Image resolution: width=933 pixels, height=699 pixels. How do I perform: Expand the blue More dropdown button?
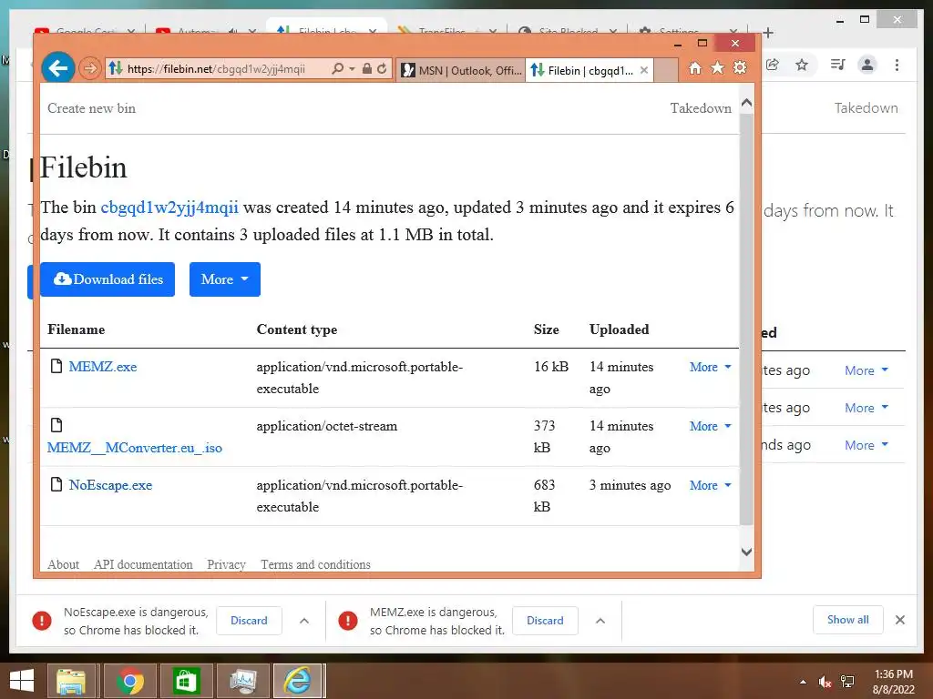point(225,279)
